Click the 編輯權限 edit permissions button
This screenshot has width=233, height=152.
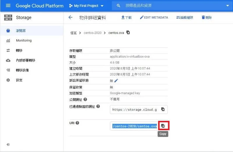pos(185,17)
